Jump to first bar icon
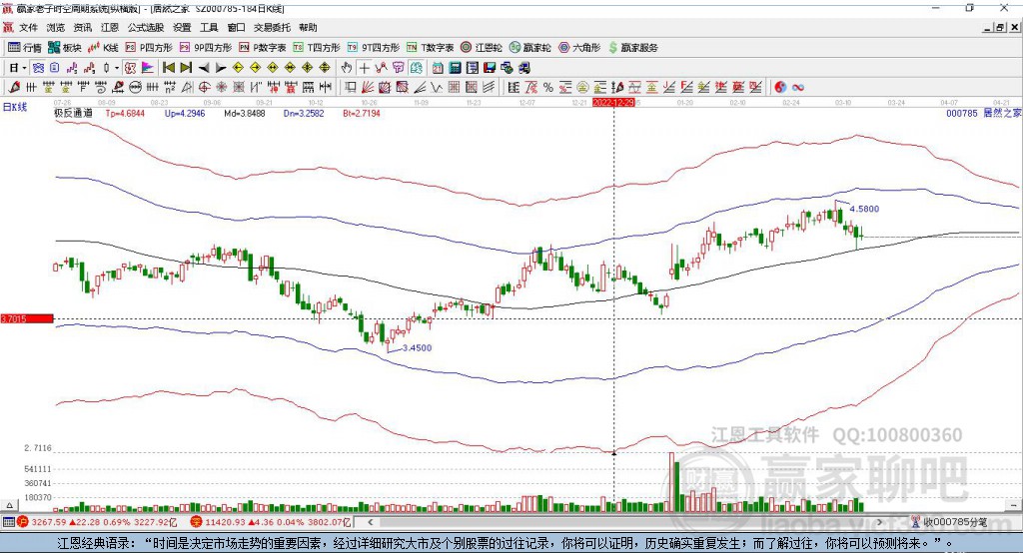 tap(168, 68)
